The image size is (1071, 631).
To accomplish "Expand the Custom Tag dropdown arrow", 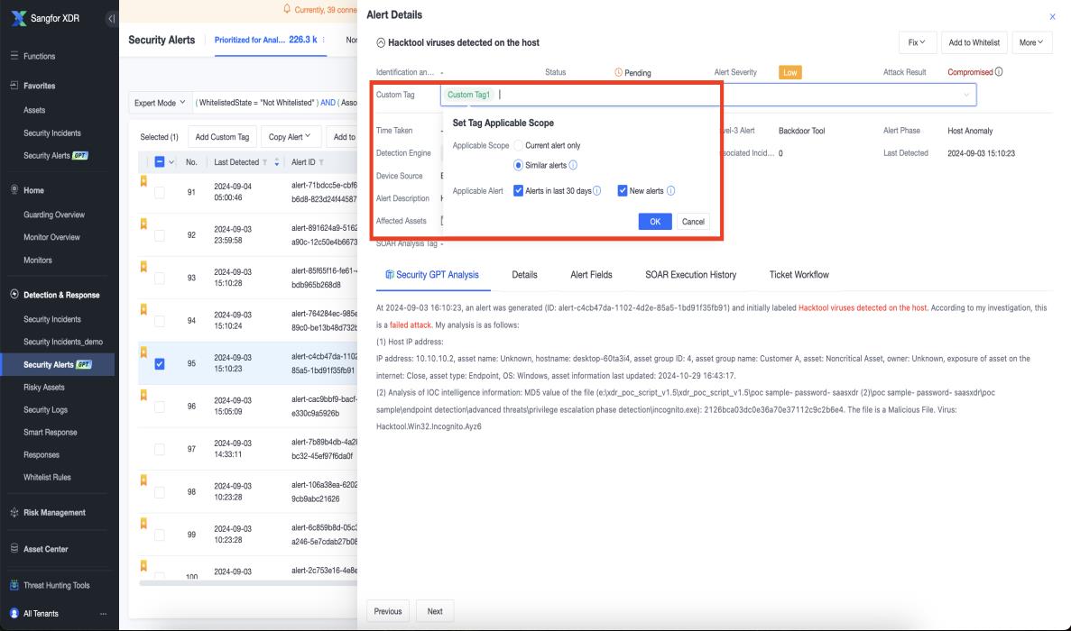I will click(965, 95).
